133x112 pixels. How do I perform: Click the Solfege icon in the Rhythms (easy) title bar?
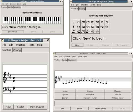(71, 1)
